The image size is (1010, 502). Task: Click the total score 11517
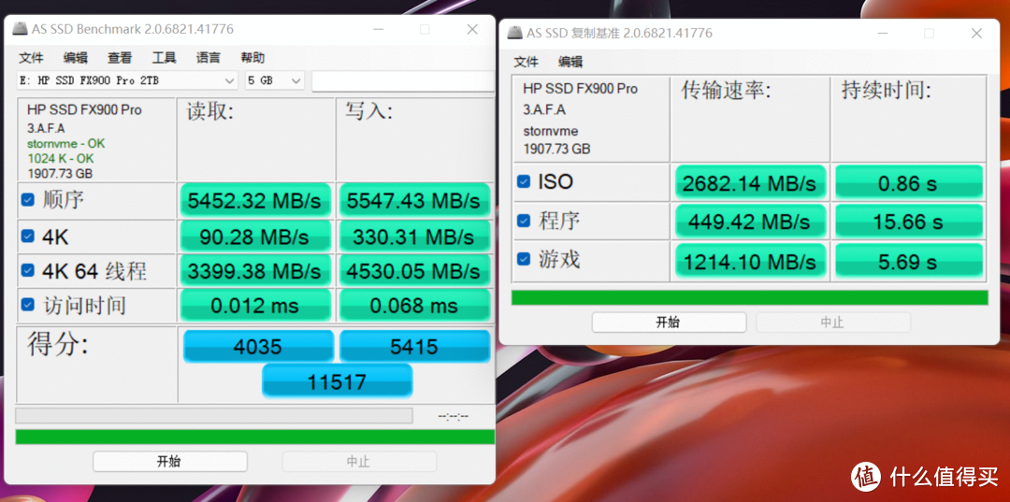click(337, 381)
